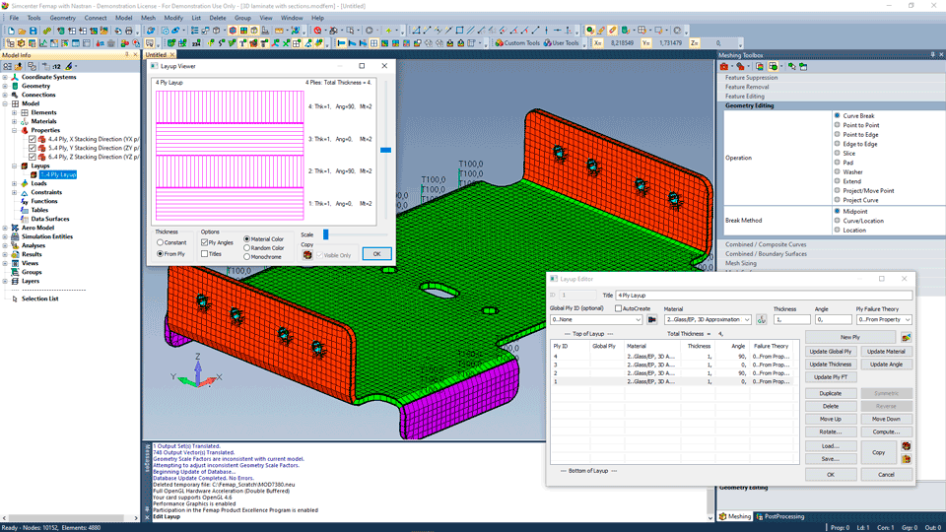Expand the Analyses tree node
The width and height of the screenshot is (946, 532).
pos(6,245)
